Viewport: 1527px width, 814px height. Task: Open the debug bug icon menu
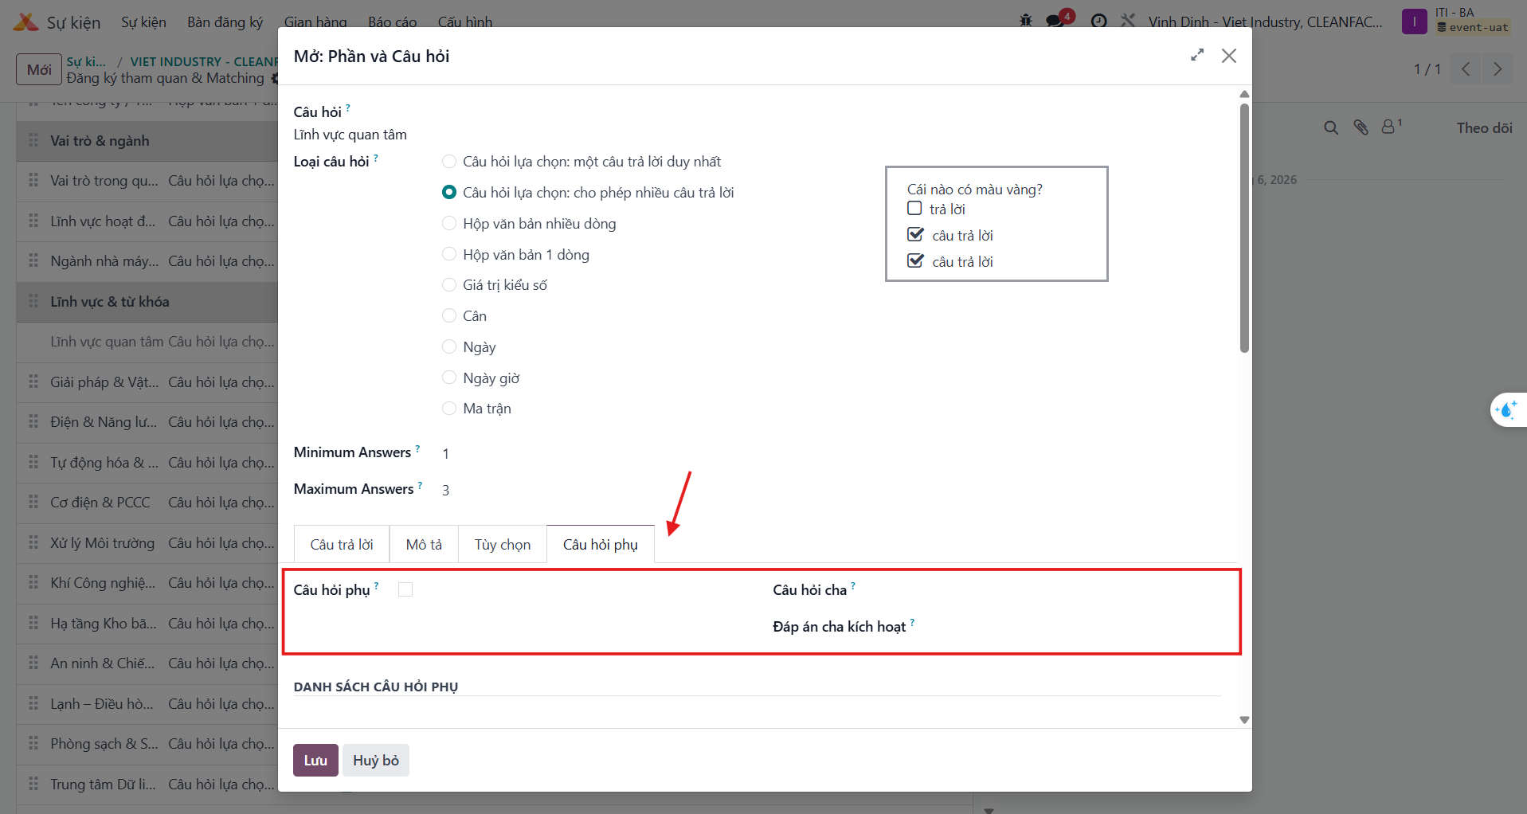point(1026,21)
